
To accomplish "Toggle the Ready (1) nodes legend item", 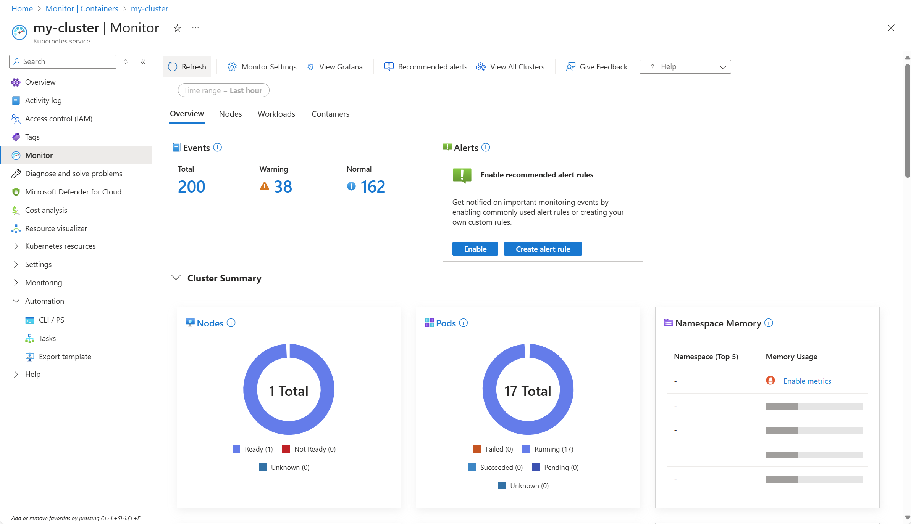I will pos(253,449).
